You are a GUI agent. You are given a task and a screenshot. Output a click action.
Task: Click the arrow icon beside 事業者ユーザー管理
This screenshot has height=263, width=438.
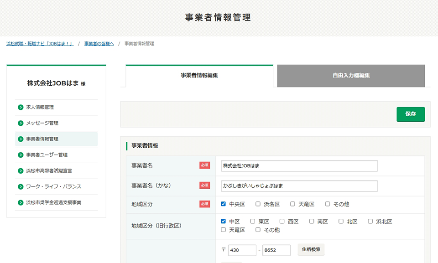(x=21, y=155)
